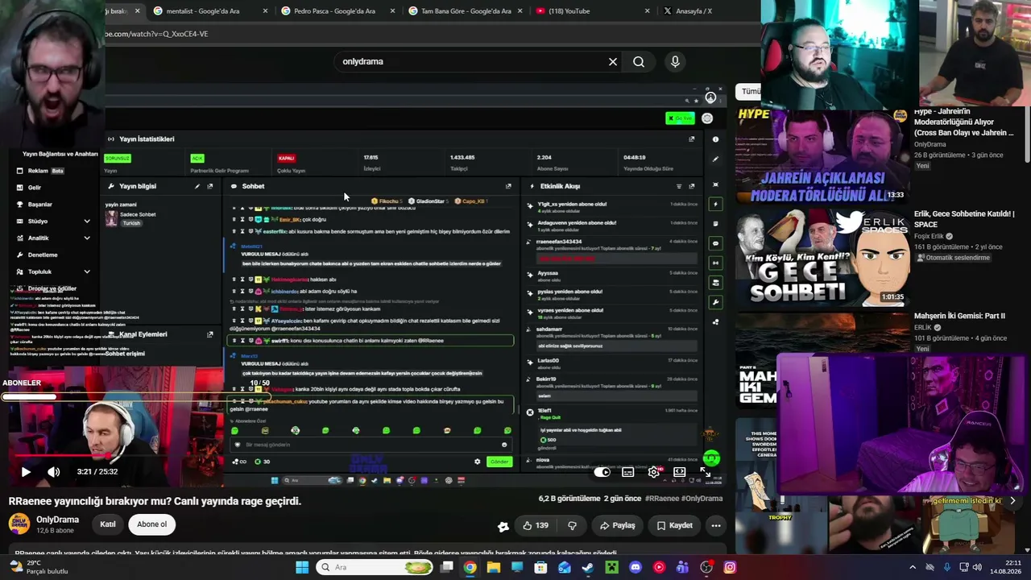Run search with magnifier button
The image size is (1031, 580).
[x=639, y=61]
